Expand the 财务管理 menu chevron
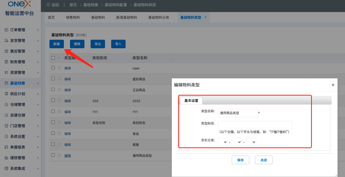This screenshot has height=177, width=345. tap(38, 62)
